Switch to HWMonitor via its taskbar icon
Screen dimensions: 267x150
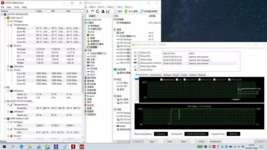(x=73, y=147)
